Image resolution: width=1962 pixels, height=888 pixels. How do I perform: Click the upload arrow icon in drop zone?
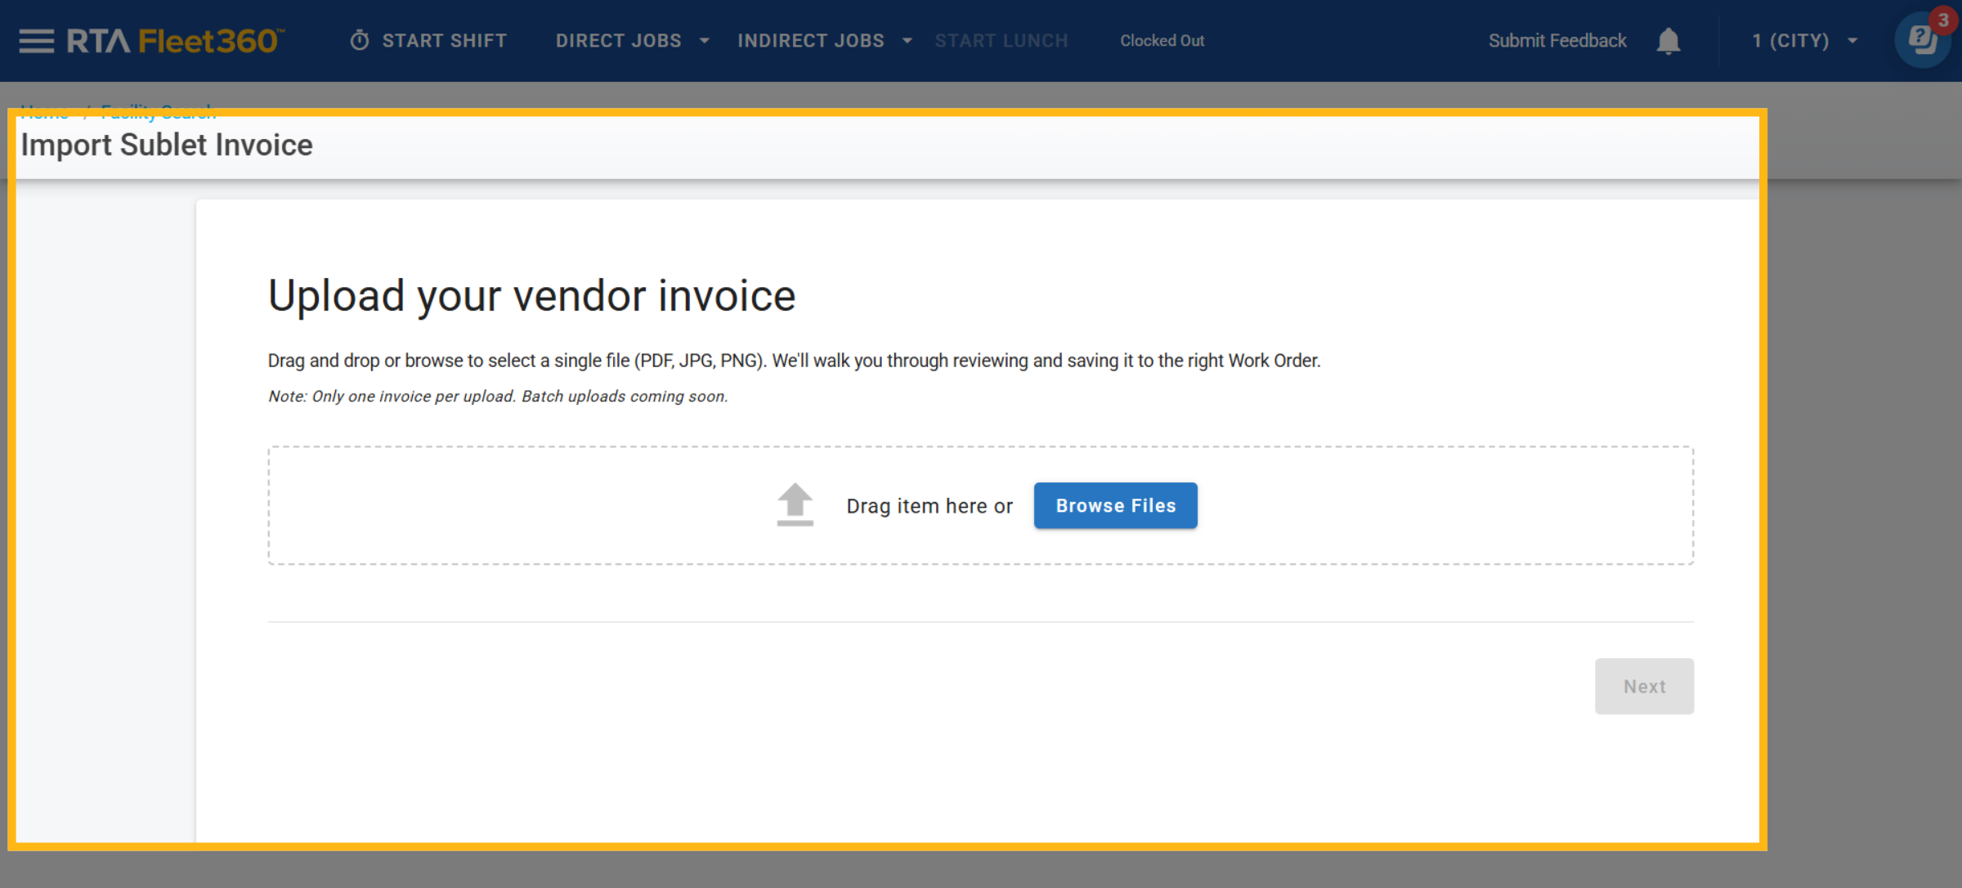[x=795, y=505]
